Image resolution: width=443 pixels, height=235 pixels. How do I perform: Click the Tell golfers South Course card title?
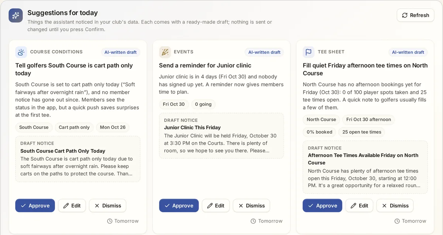coord(74,69)
